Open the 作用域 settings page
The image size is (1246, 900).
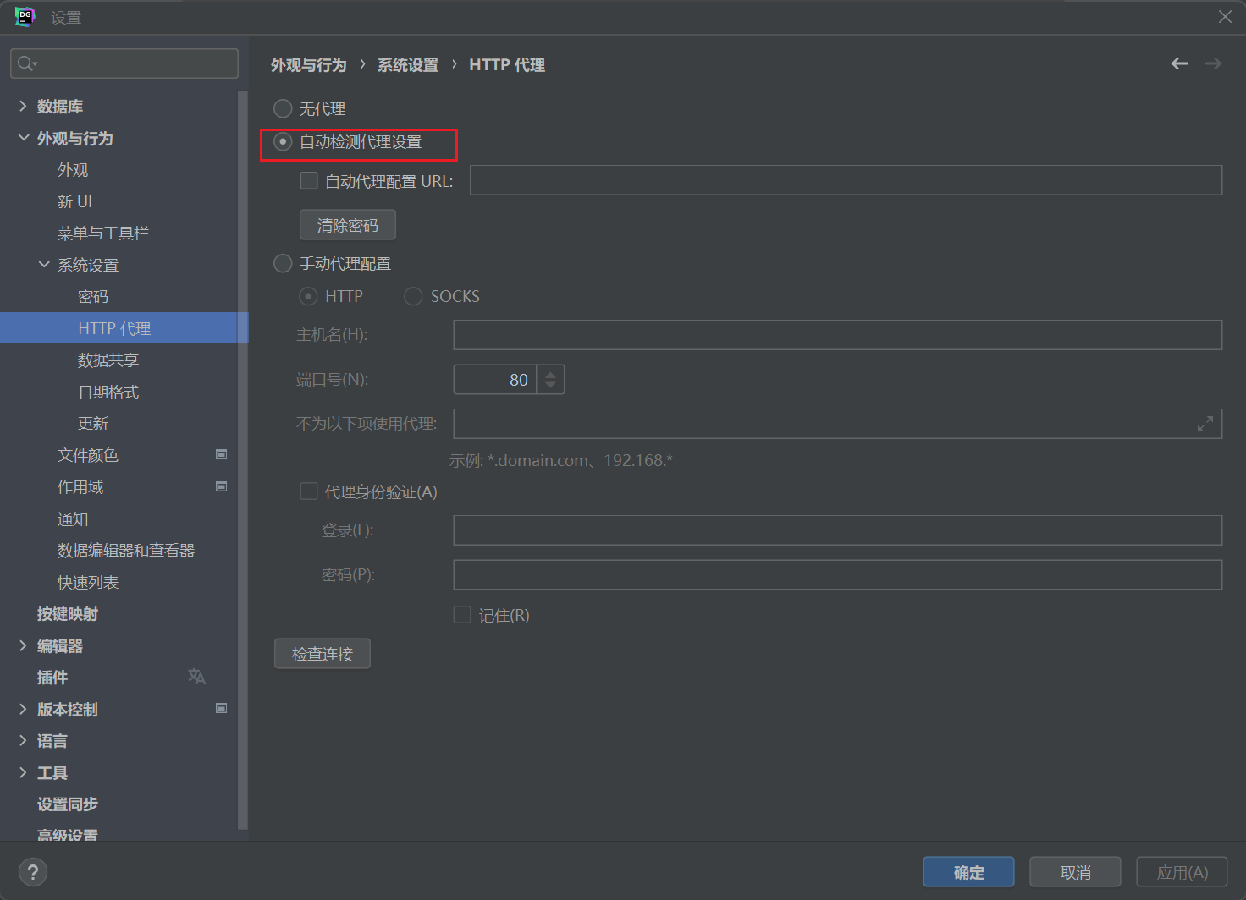(80, 487)
